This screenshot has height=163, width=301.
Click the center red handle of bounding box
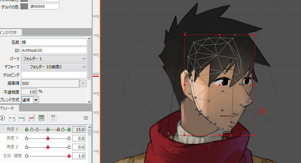220,85
